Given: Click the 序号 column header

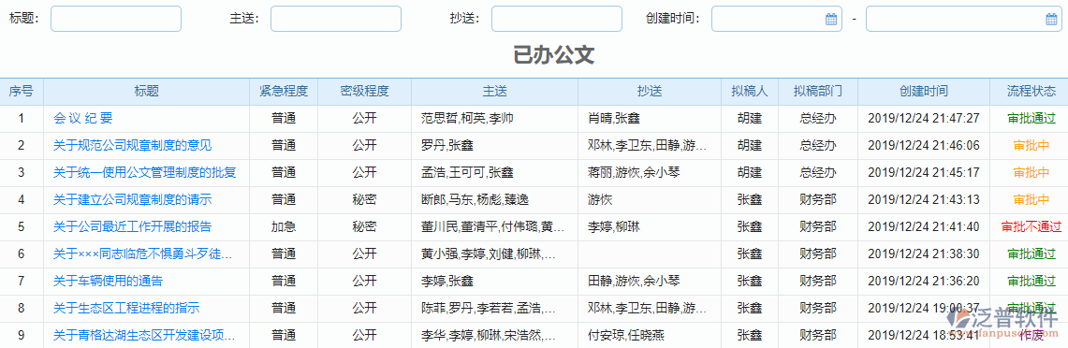Looking at the screenshot, I should click(x=22, y=92).
